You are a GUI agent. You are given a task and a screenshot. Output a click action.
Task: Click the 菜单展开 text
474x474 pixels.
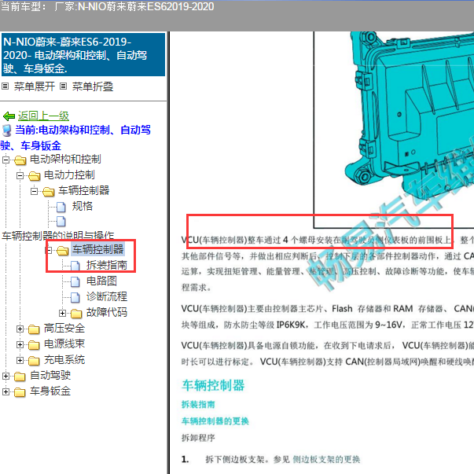pos(35,86)
